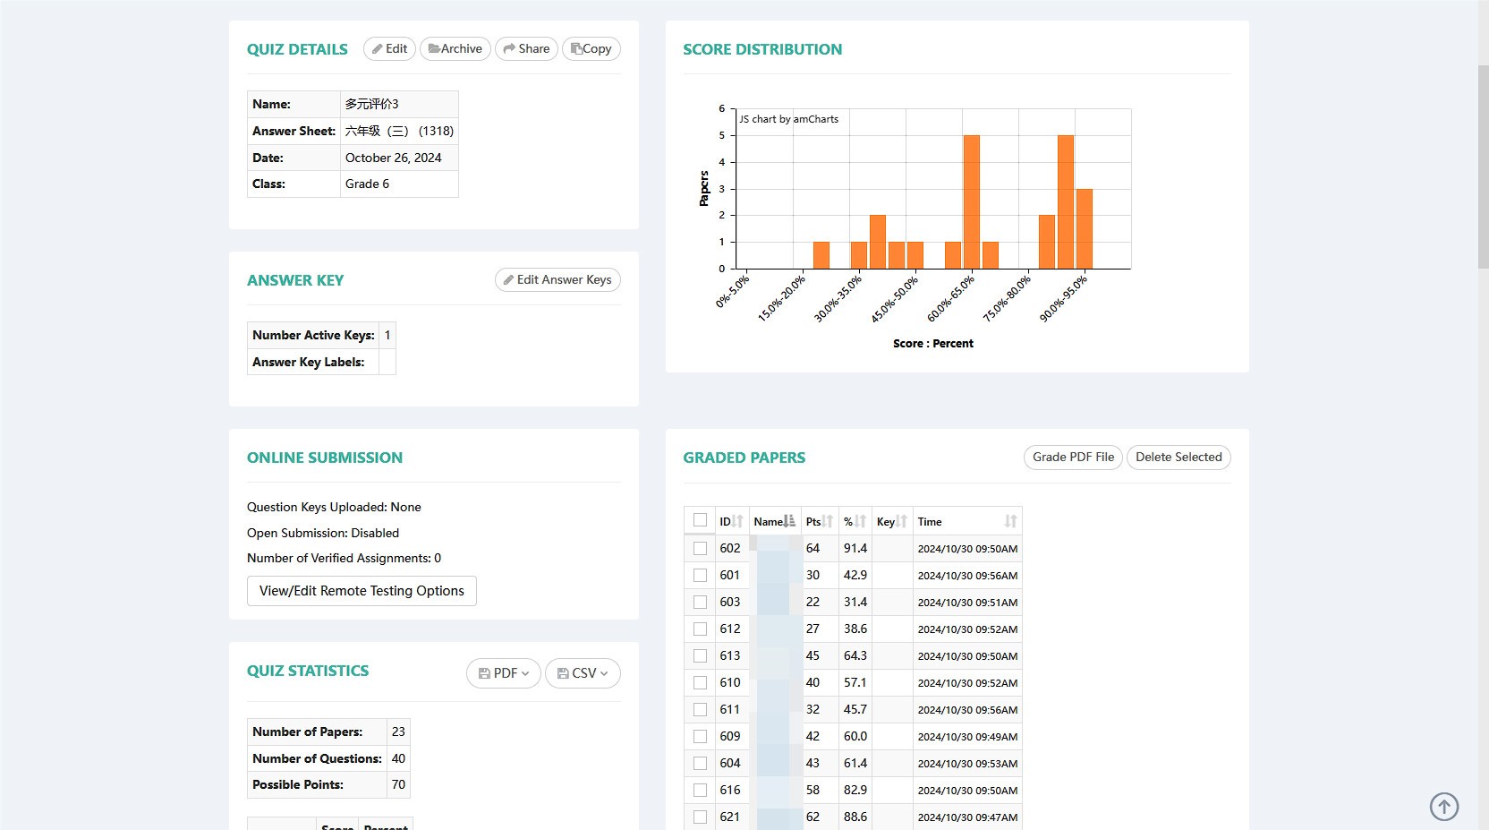Archive this quiz
Image resolution: width=1489 pixels, height=830 pixels.
455,49
